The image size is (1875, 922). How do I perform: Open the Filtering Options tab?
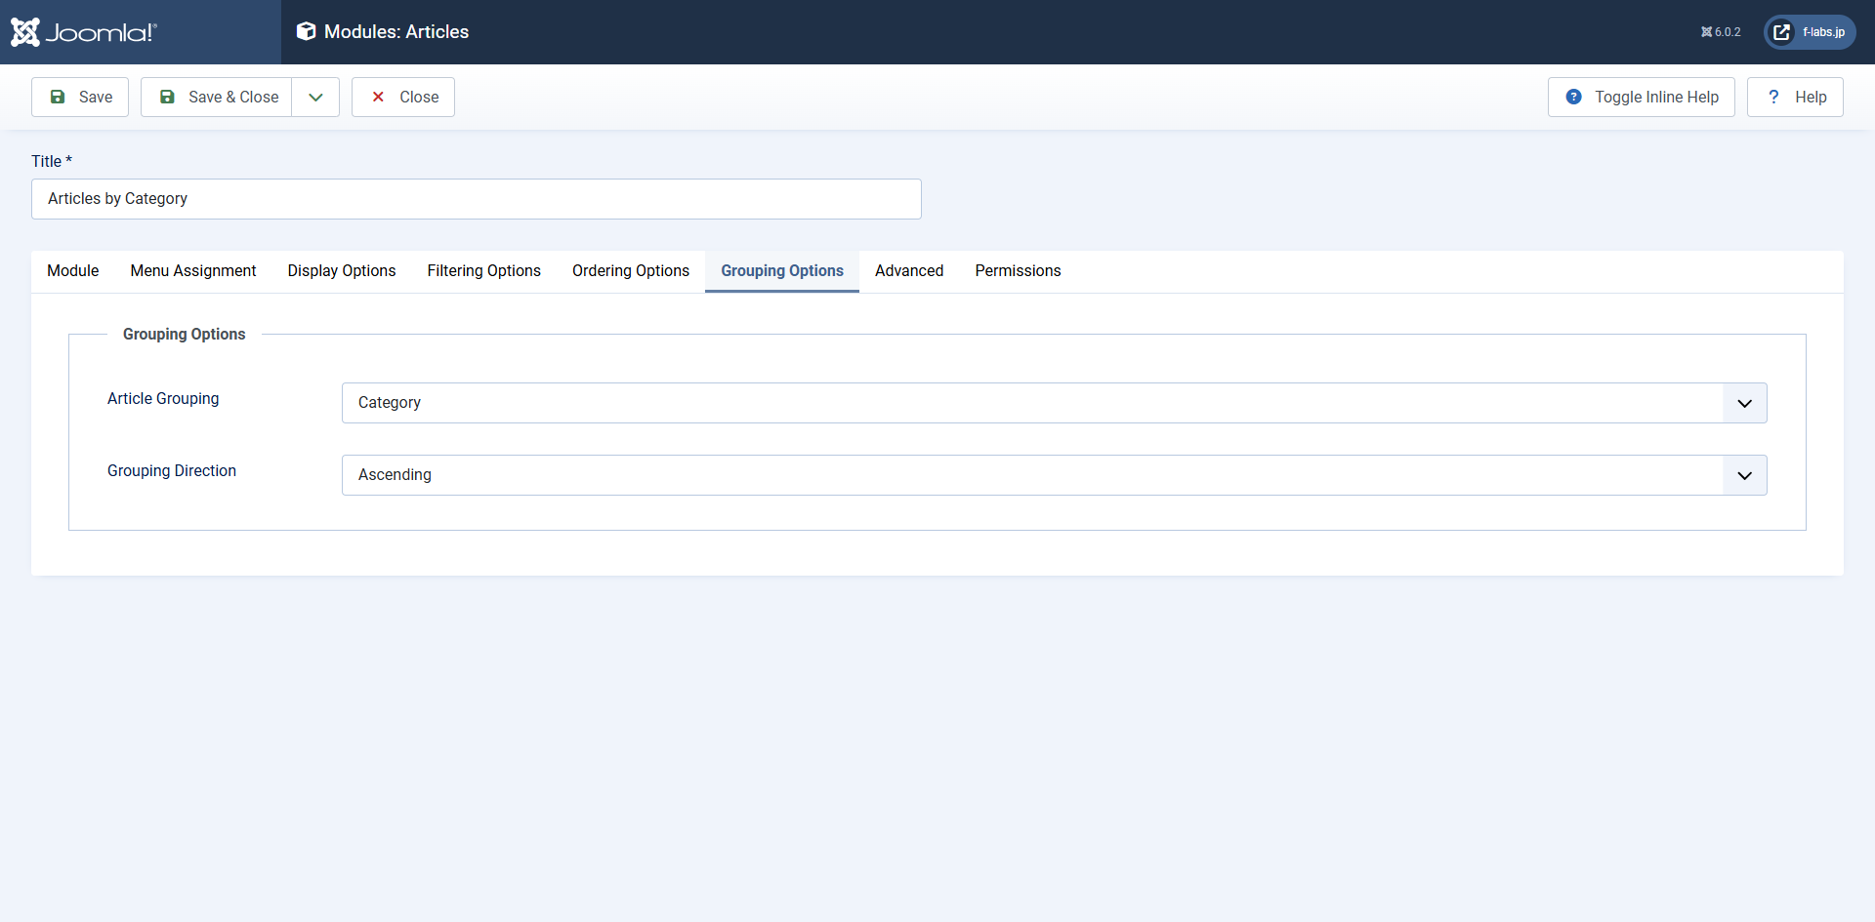(x=483, y=271)
